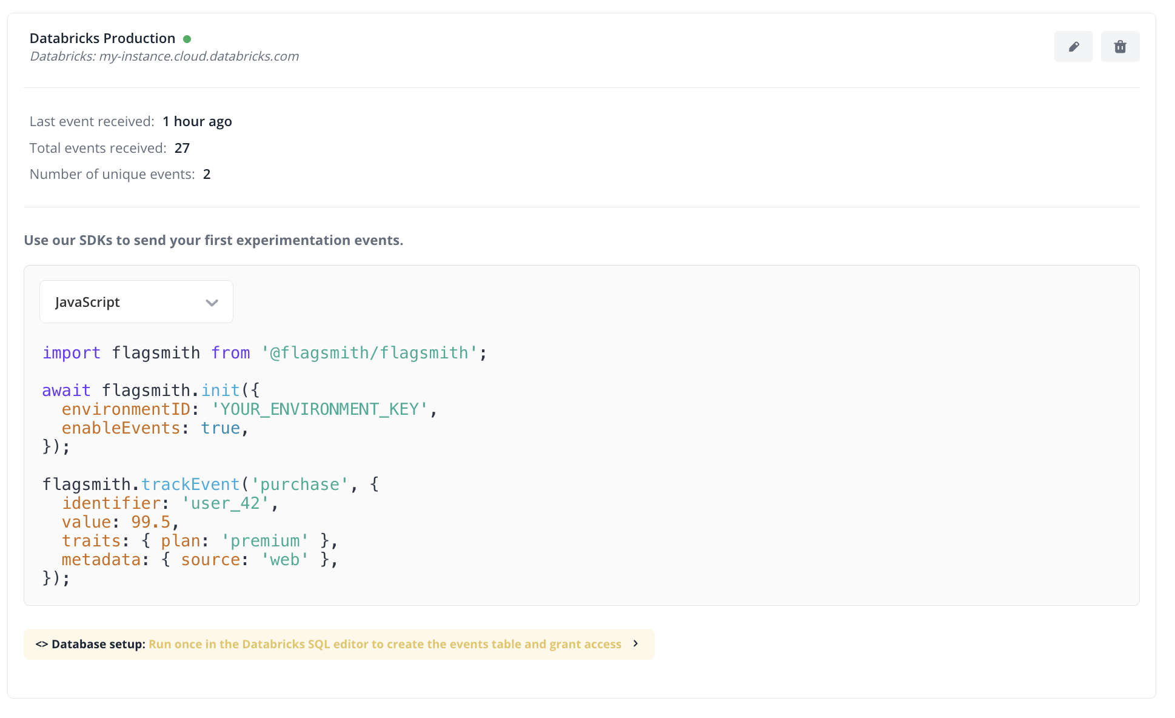Edit the Databricks Production connection with pencil icon
The height and width of the screenshot is (718, 1175).
1073,47
